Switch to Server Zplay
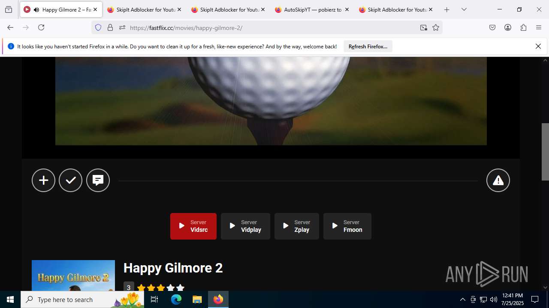Viewport: 549px width, 308px height. (297, 226)
